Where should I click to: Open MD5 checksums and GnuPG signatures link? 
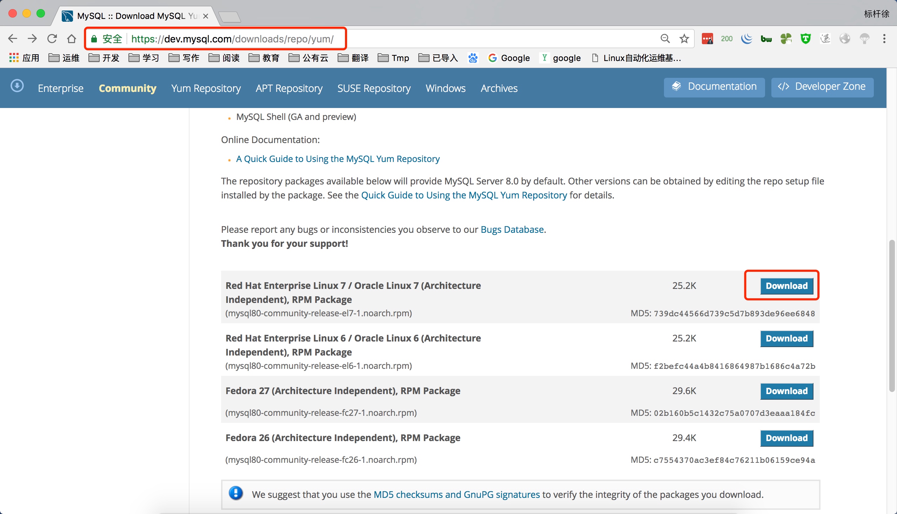[457, 494]
